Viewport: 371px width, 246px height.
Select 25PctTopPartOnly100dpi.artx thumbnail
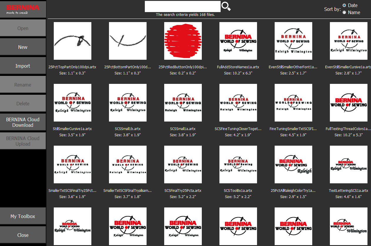point(73,41)
